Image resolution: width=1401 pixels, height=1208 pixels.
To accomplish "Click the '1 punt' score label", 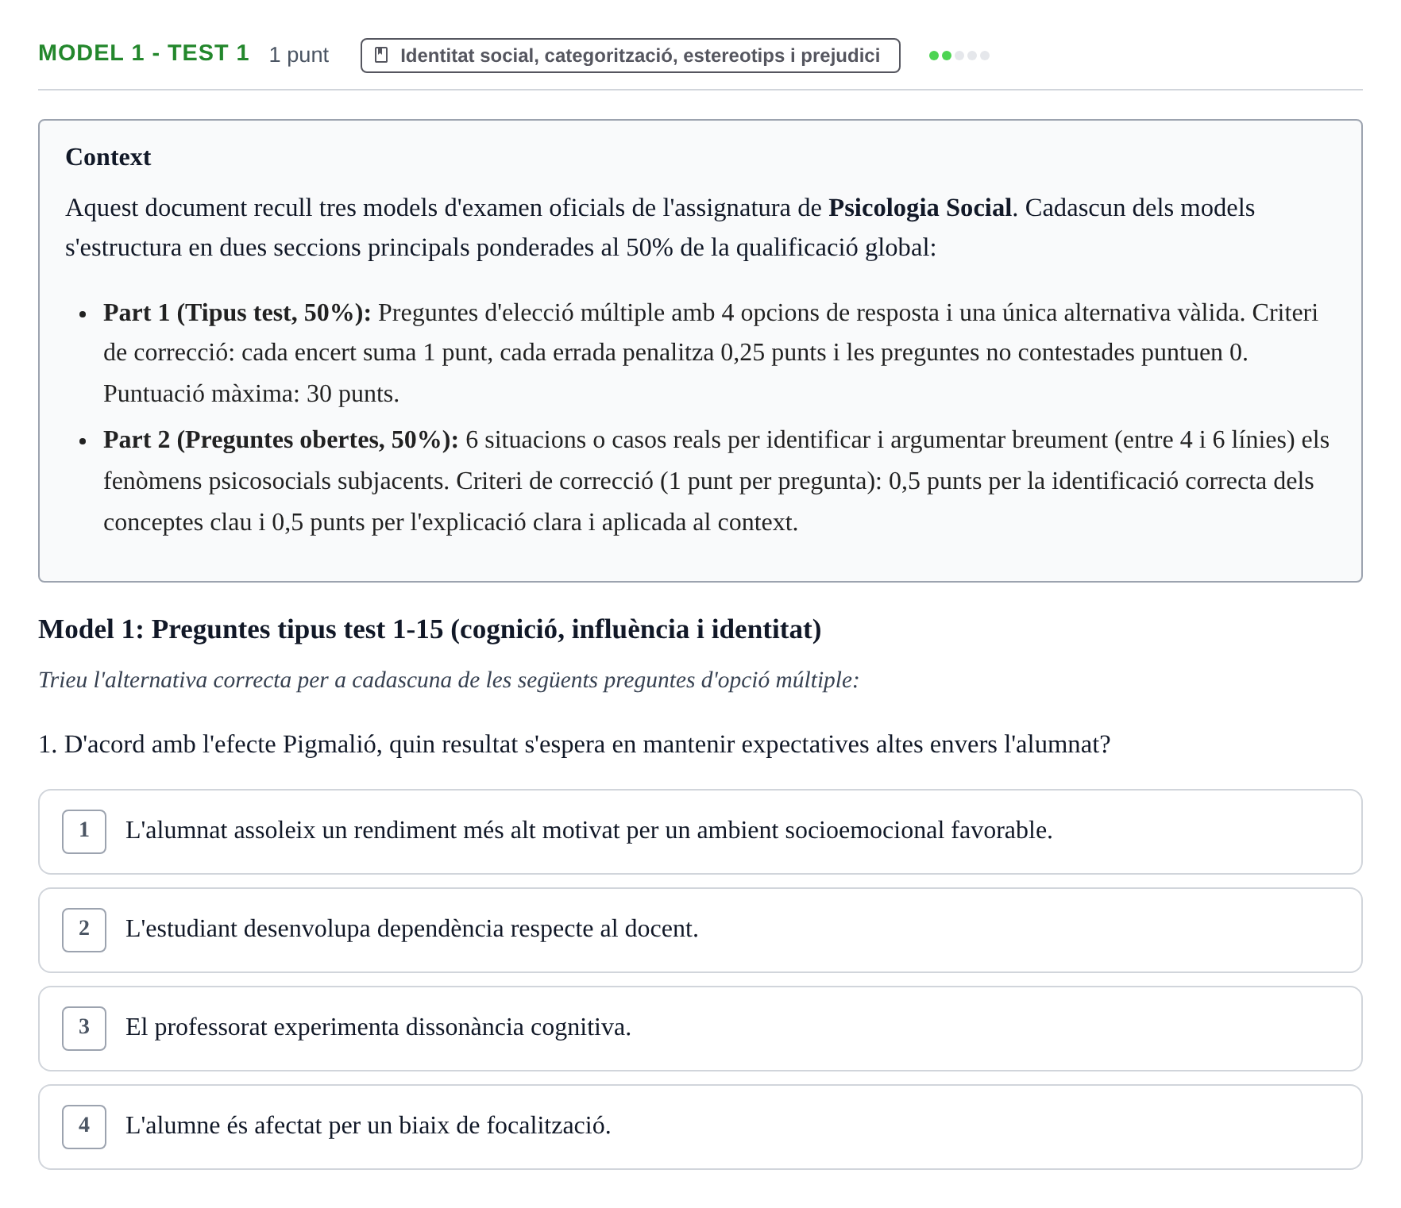I will click(299, 55).
